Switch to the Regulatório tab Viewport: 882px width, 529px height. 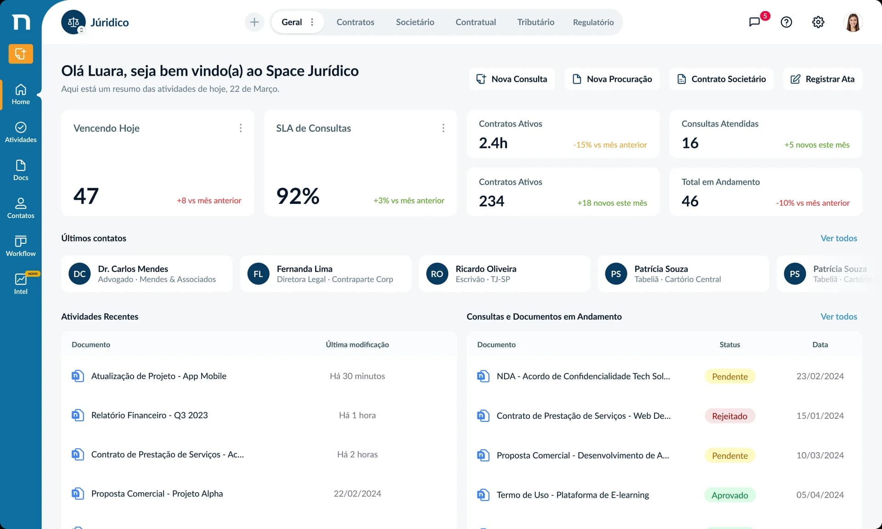pos(593,22)
